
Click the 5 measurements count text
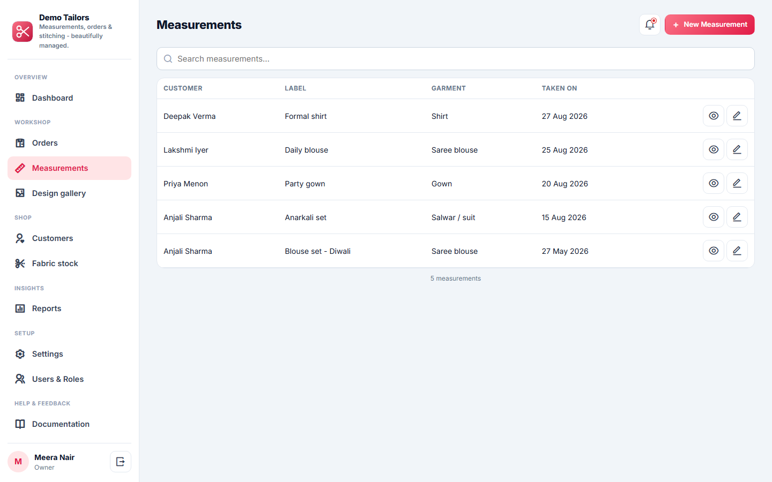coord(456,278)
